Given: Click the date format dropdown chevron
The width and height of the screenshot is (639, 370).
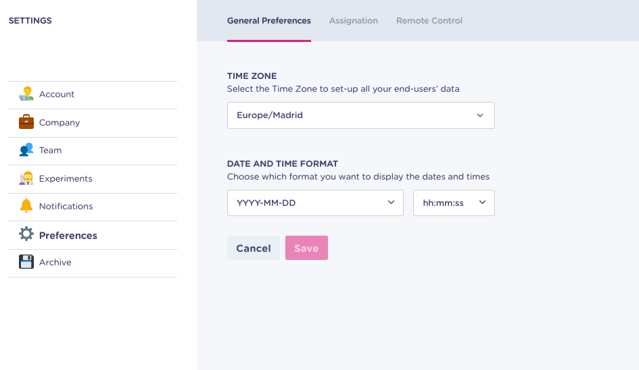Looking at the screenshot, I should click(x=391, y=203).
